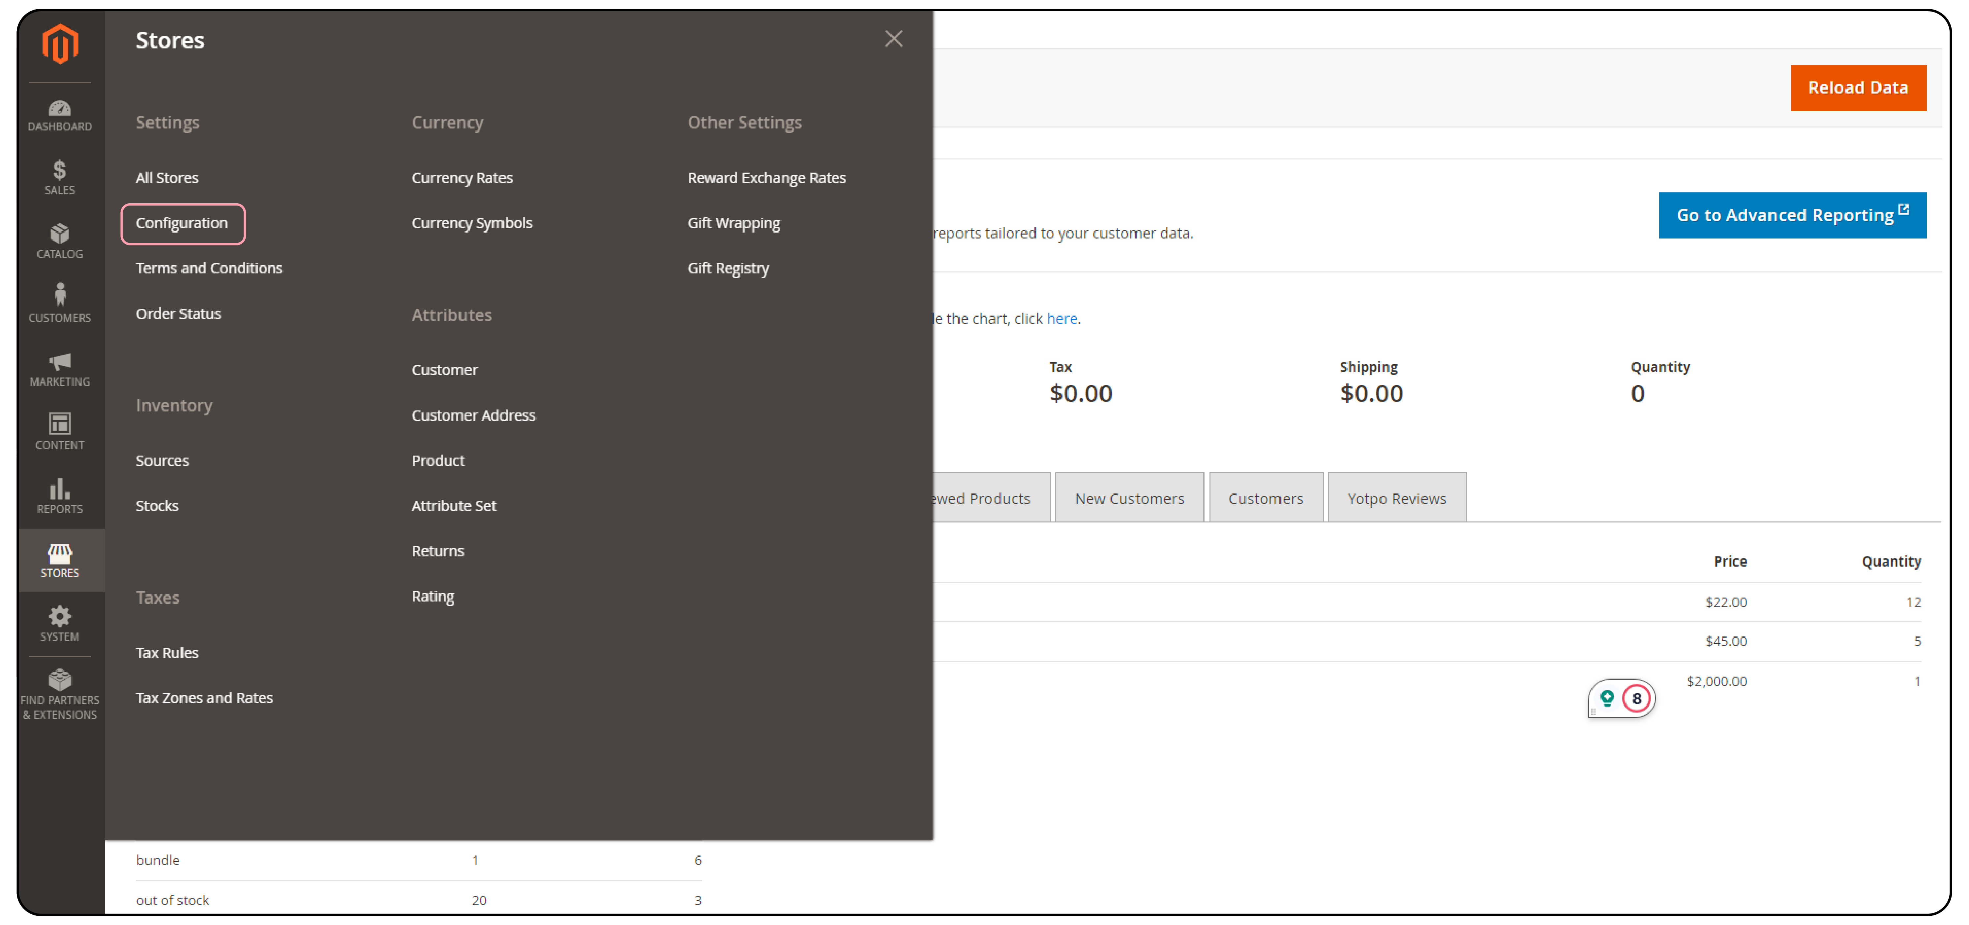1969x925 pixels.
Task: Open the Reports sidebar menu
Action: tap(60, 496)
